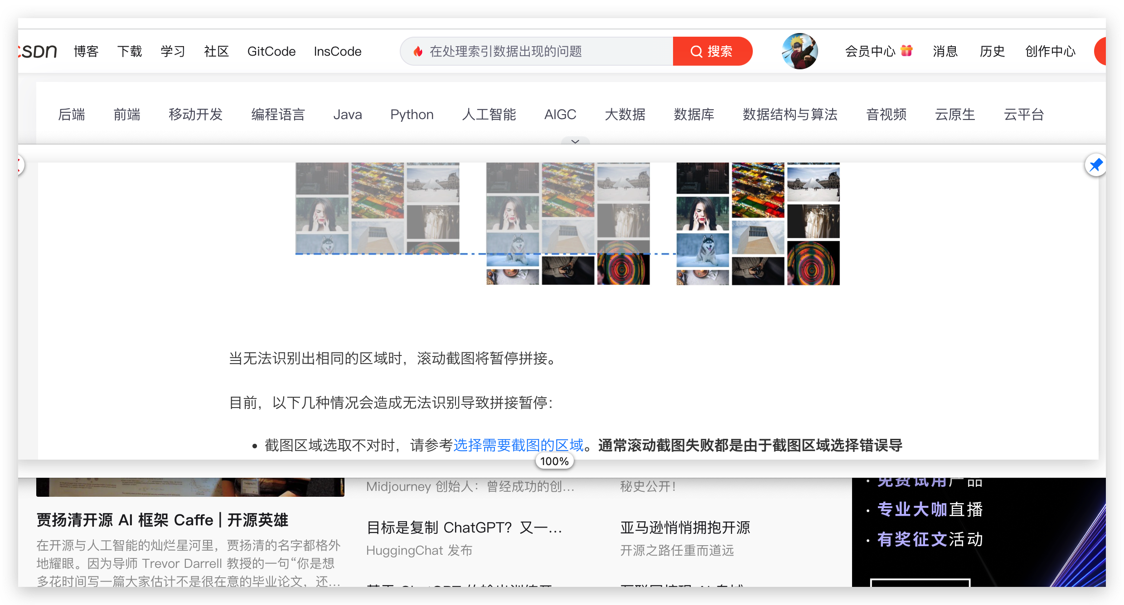Screen dimensions: 1124x605
Task: Go to GitCode in top navigation
Action: (271, 52)
